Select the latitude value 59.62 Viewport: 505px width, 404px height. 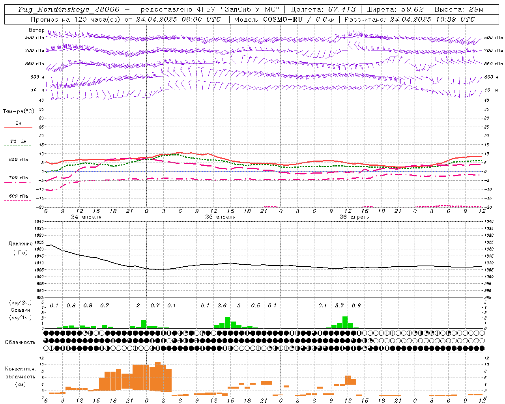pyautogui.click(x=413, y=9)
